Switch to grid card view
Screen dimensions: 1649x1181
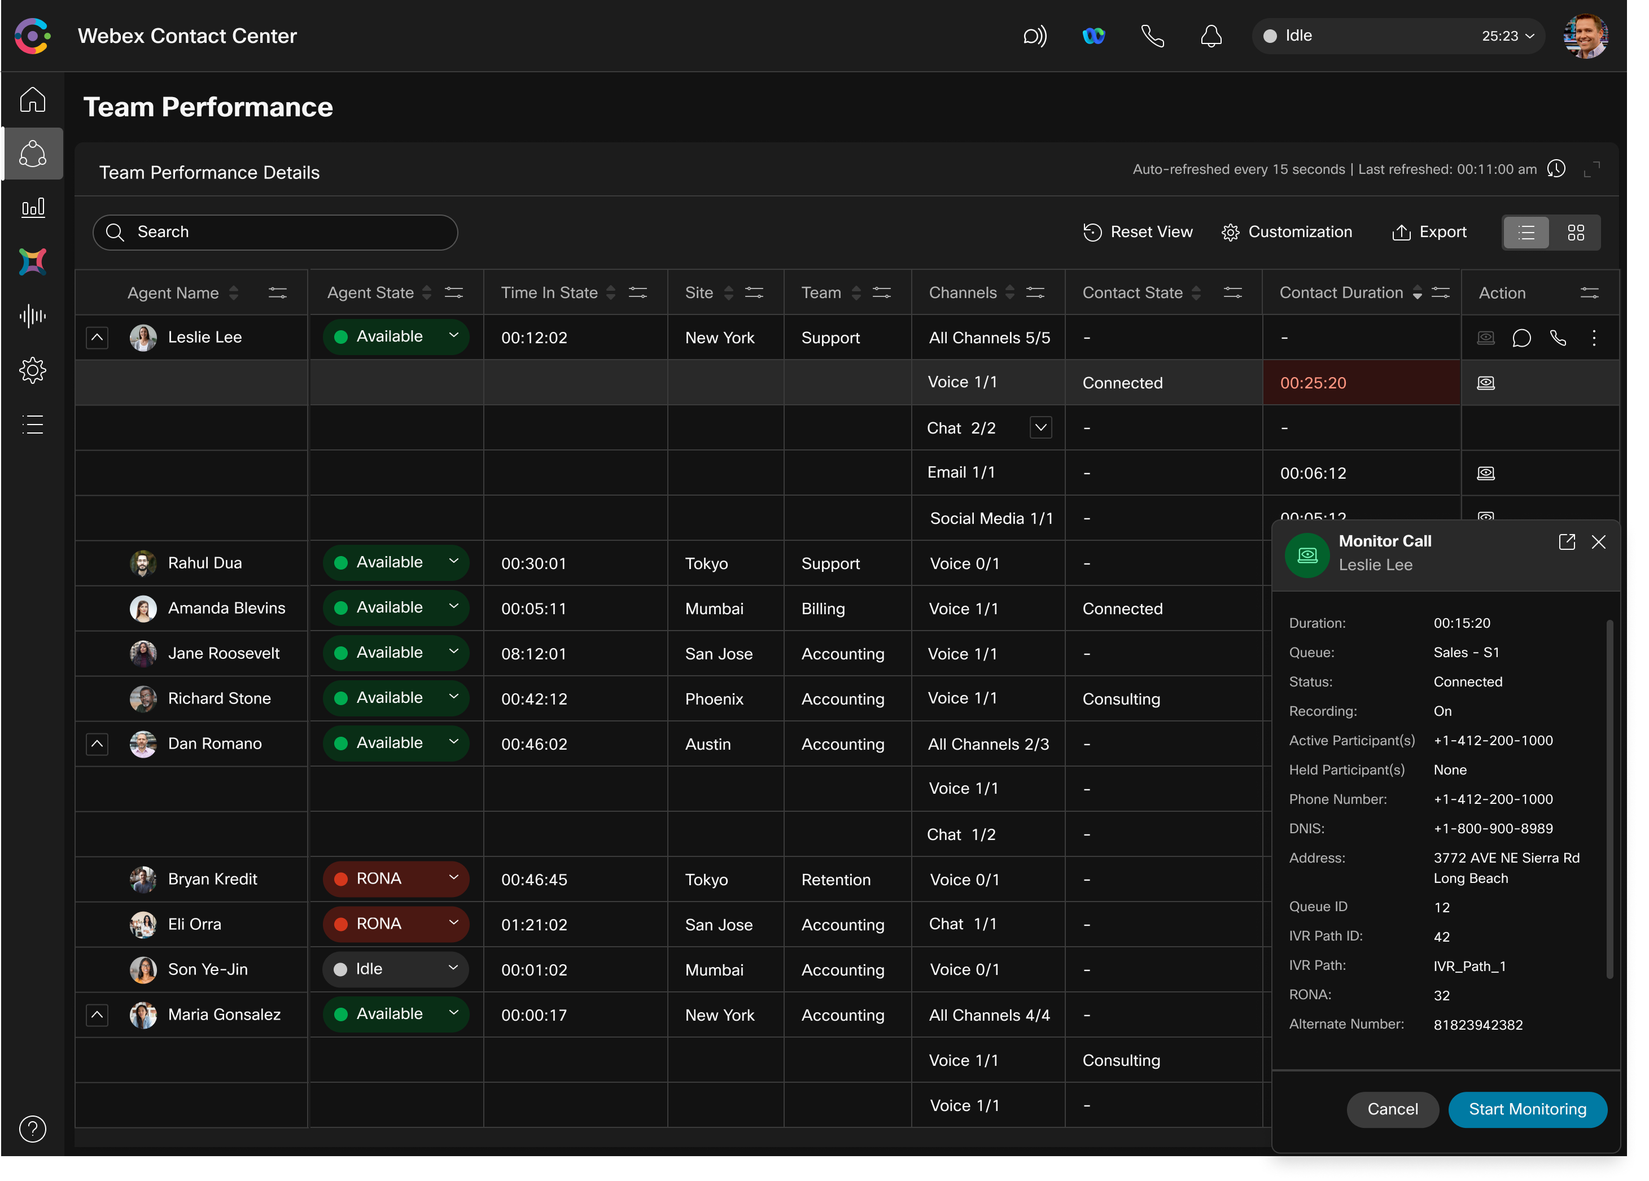click(x=1576, y=233)
